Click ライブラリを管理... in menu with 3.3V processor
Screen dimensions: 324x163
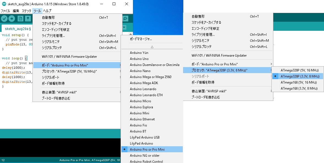(x=228, y=34)
